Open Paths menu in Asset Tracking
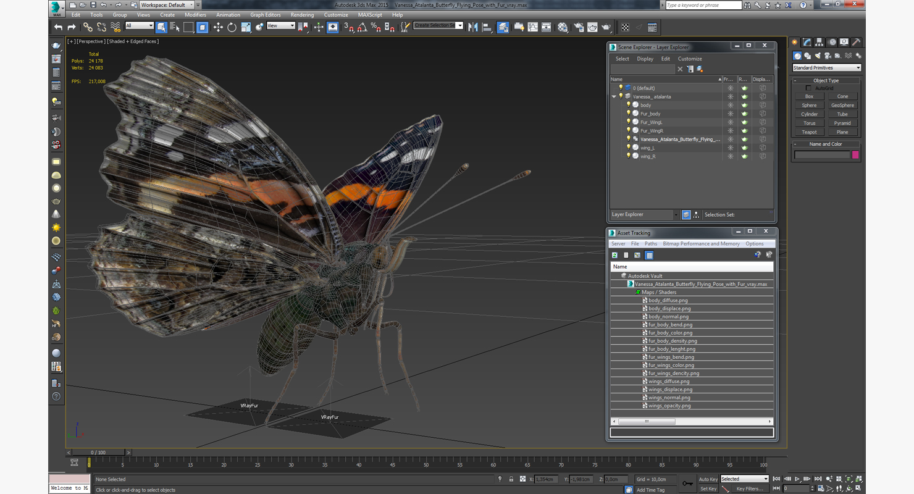 click(x=651, y=244)
